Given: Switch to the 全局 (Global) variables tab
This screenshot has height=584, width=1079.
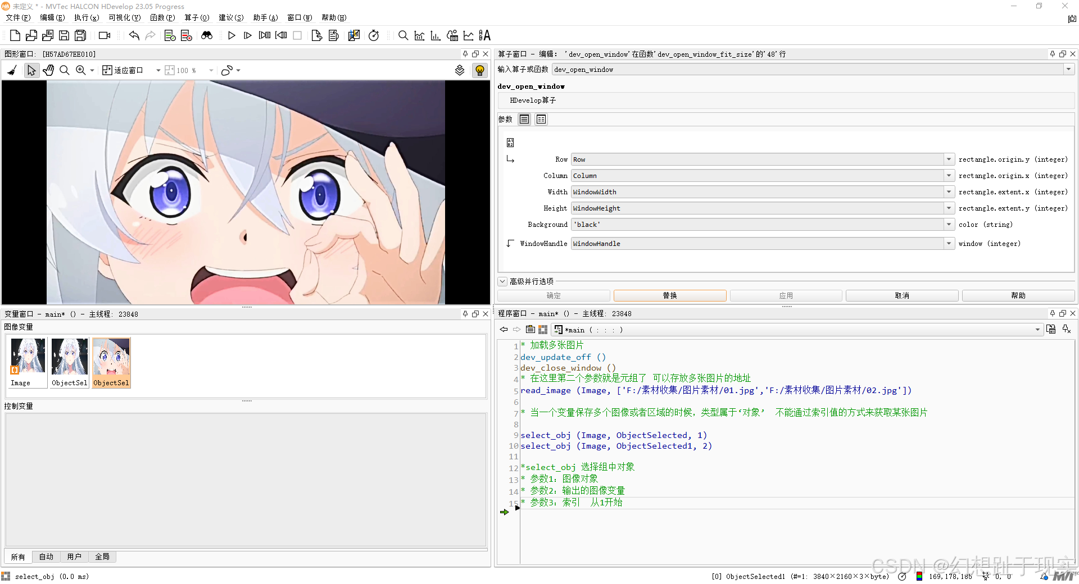Looking at the screenshot, I should click(102, 556).
